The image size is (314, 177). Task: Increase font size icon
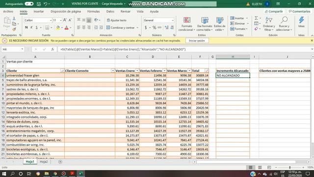coord(65,20)
